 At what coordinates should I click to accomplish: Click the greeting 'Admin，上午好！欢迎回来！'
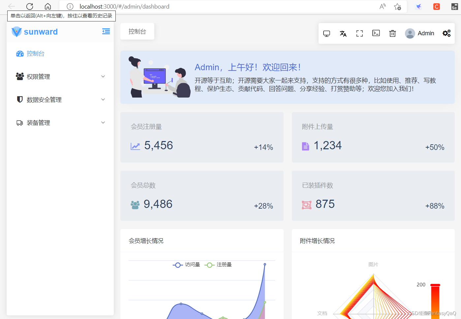click(x=248, y=67)
